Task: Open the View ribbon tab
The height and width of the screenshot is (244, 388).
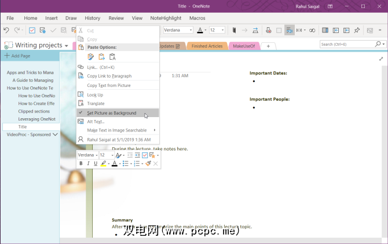Action: coord(137,18)
